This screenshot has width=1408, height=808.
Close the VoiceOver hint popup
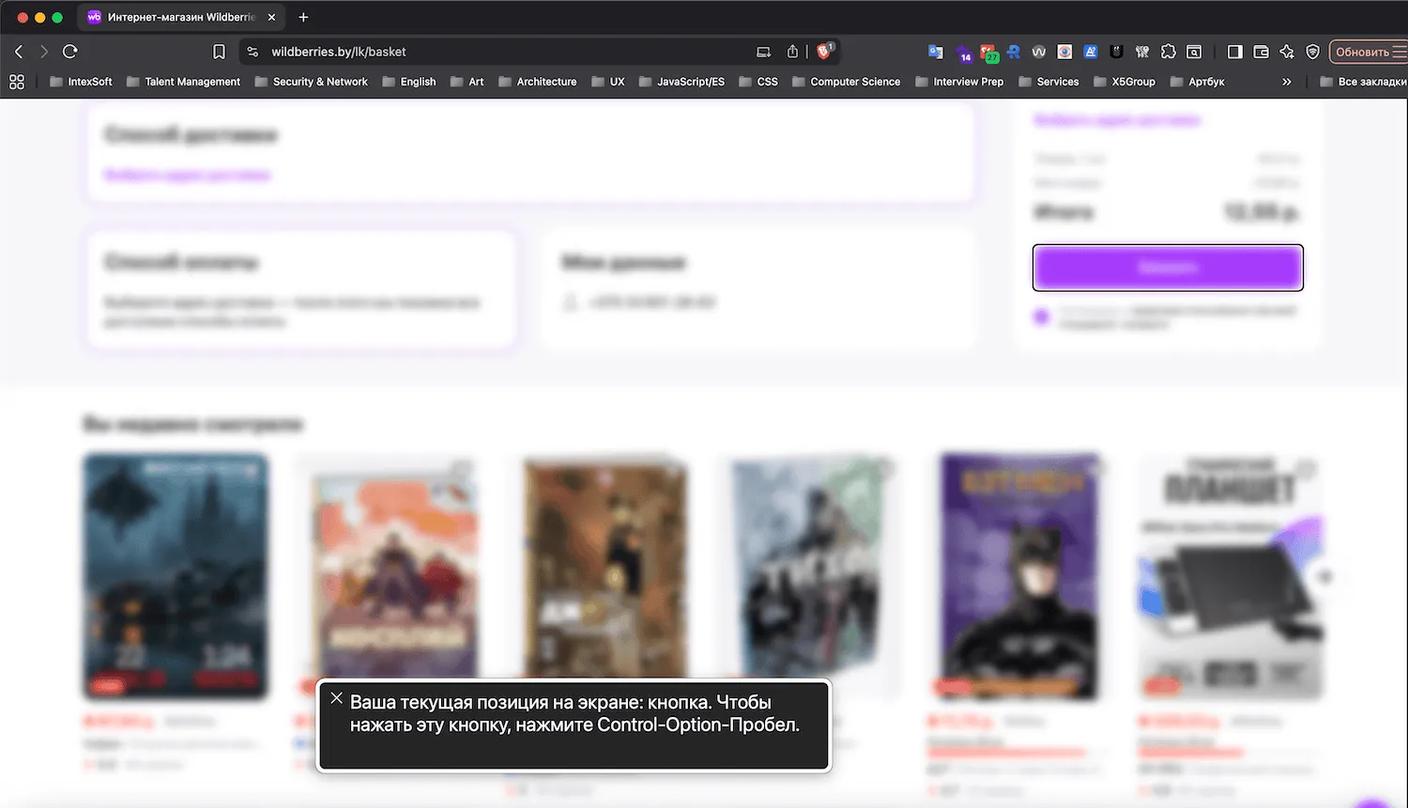click(336, 698)
